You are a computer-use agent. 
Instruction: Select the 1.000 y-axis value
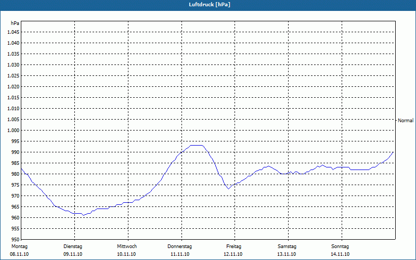pos(14,131)
